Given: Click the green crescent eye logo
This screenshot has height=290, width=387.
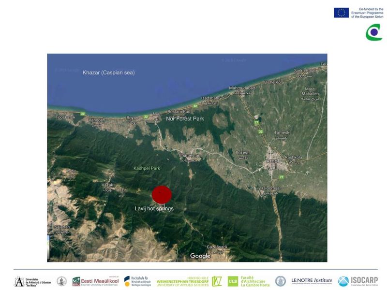Looking at the screenshot, I should point(374,32).
